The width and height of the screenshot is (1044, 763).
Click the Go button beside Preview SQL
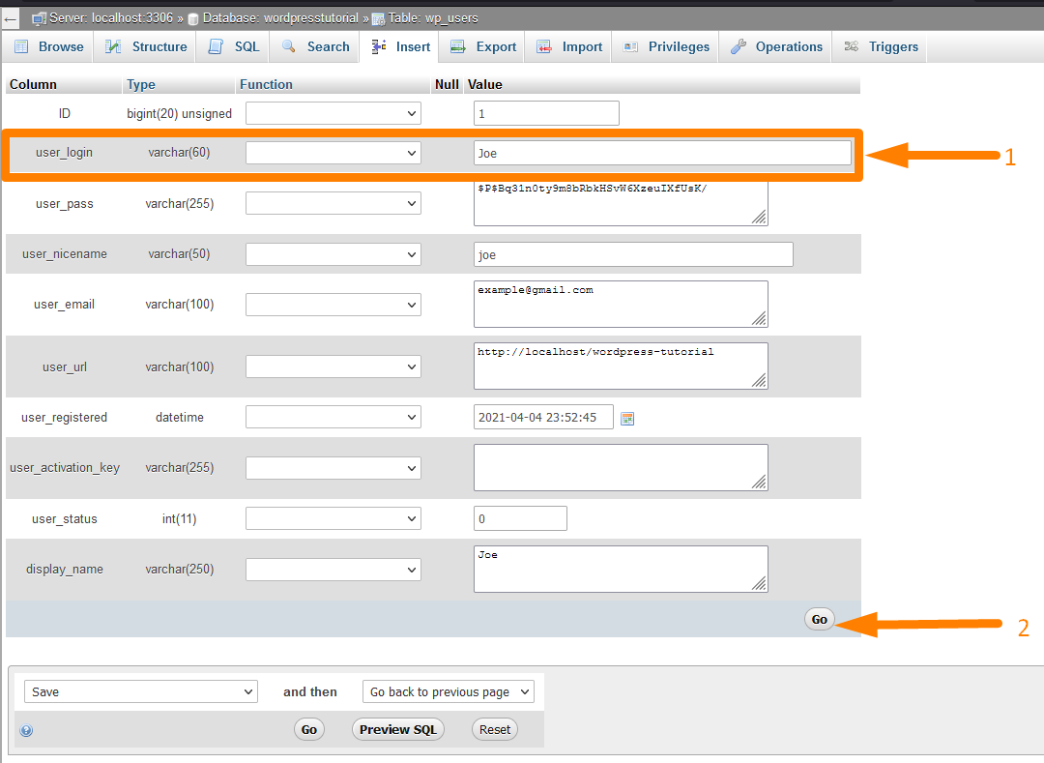click(x=309, y=729)
